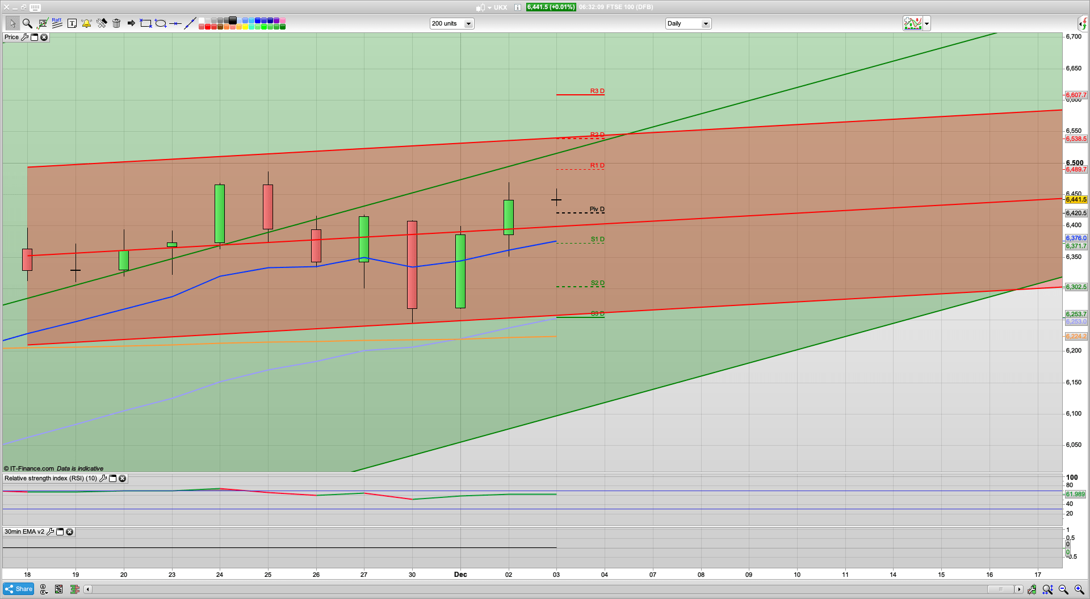Open the Daily timeframe dropdown

pos(705,23)
